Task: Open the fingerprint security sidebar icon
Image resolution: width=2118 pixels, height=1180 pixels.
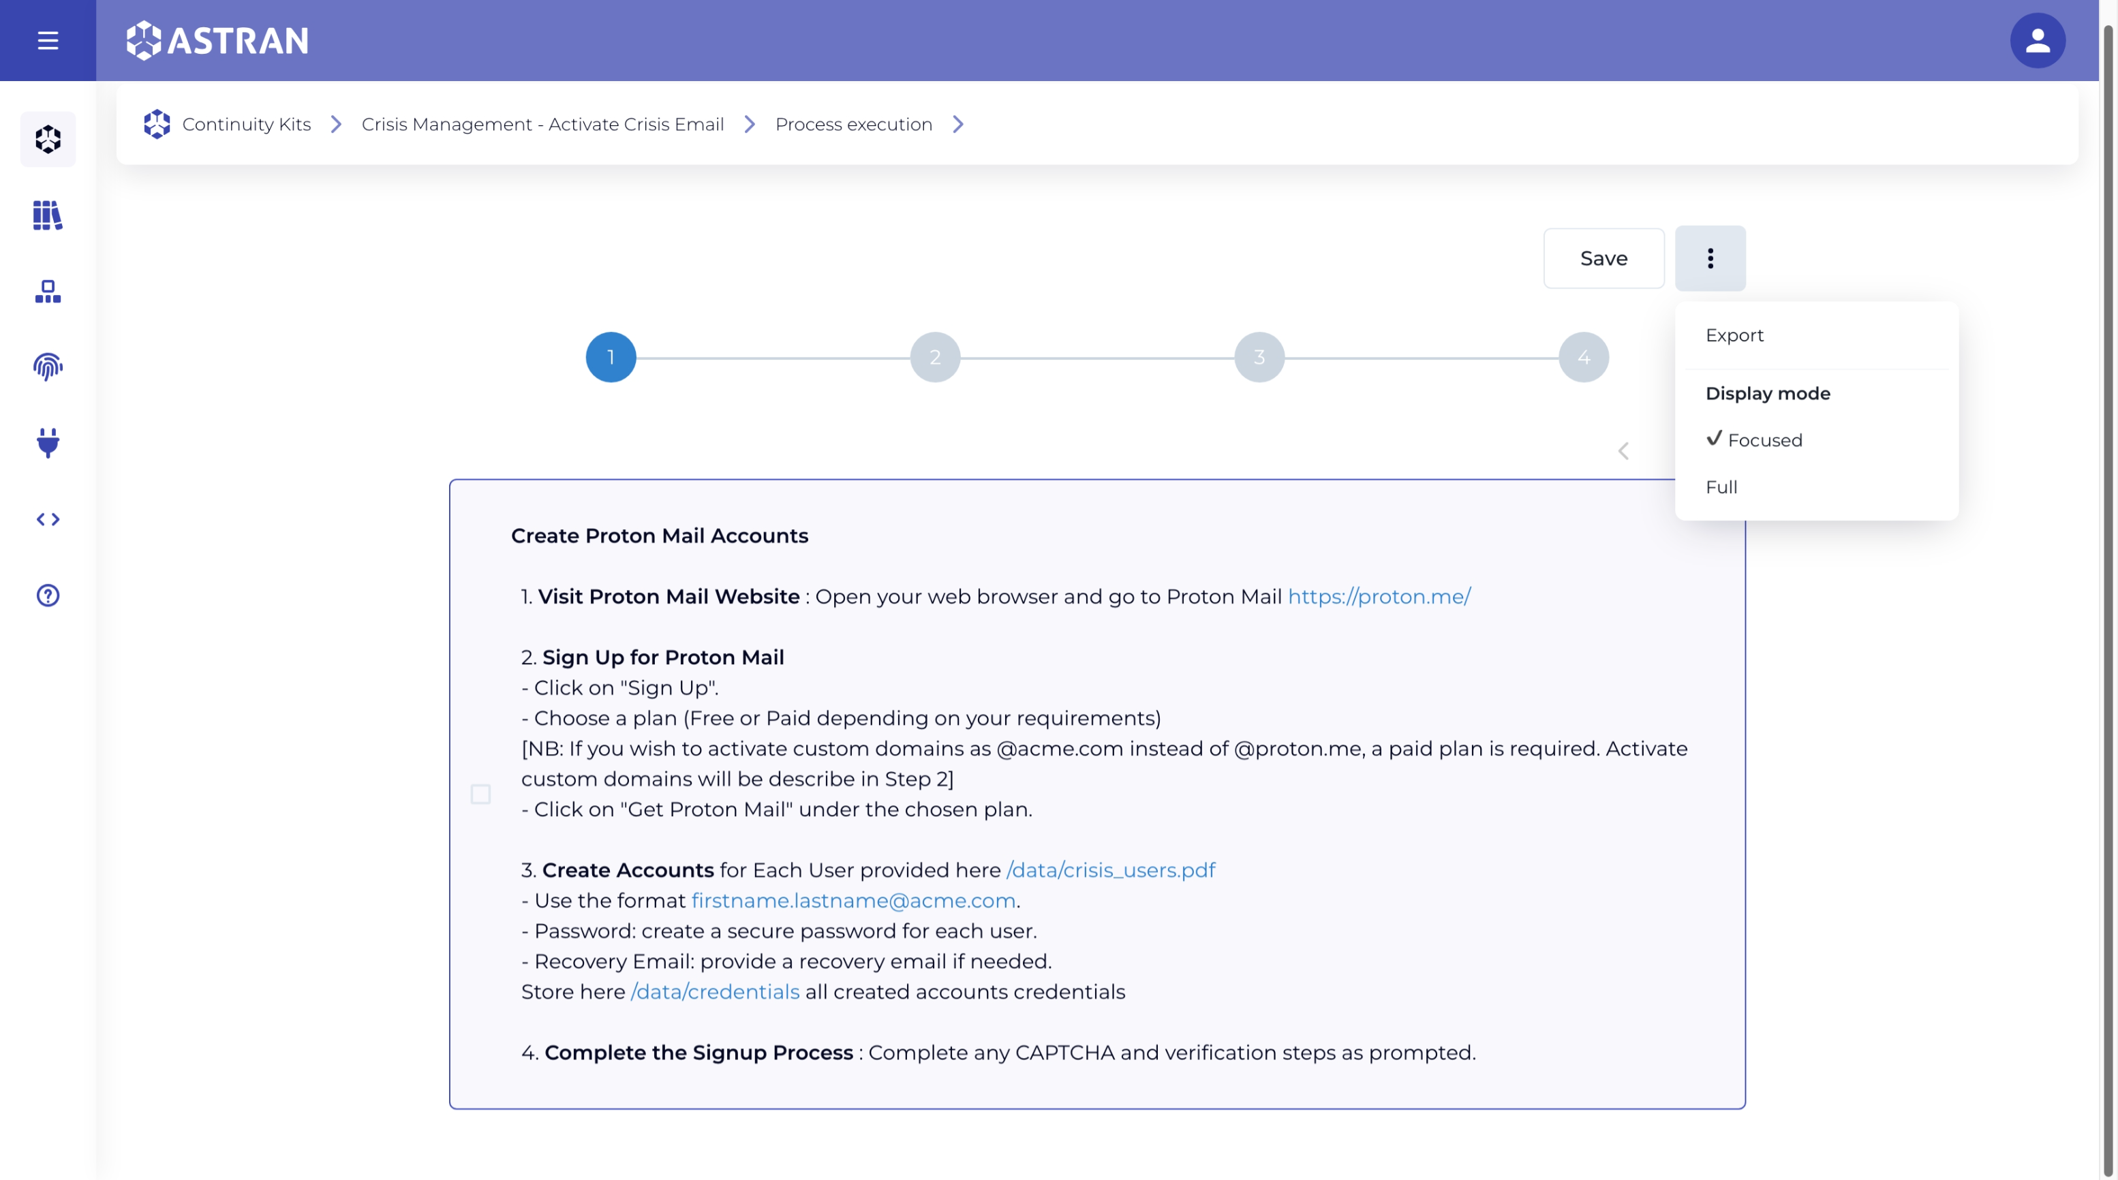Action: click(x=48, y=367)
